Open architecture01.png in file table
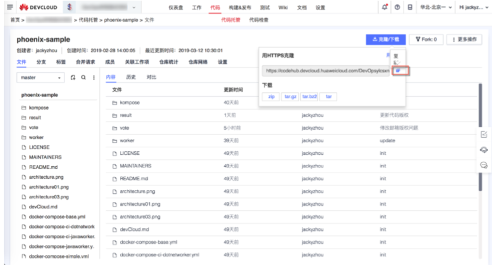The image size is (492, 265). [x=140, y=204]
